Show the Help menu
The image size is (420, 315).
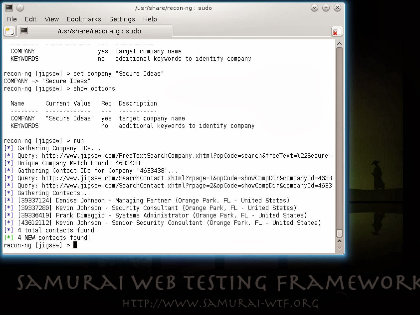[x=150, y=19]
